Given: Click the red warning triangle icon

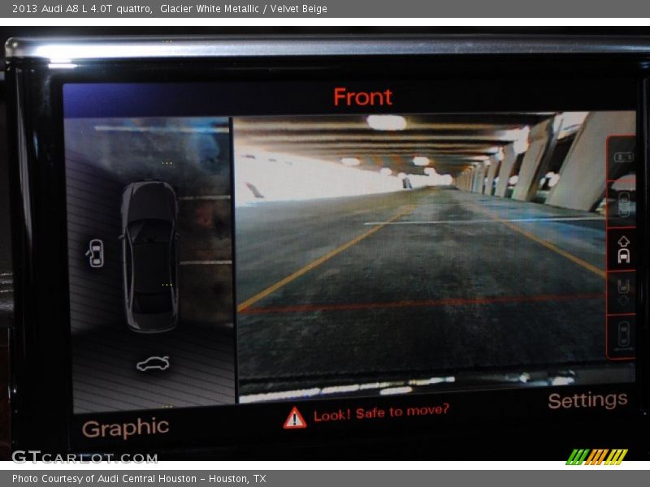Looking at the screenshot, I should coord(294,417).
